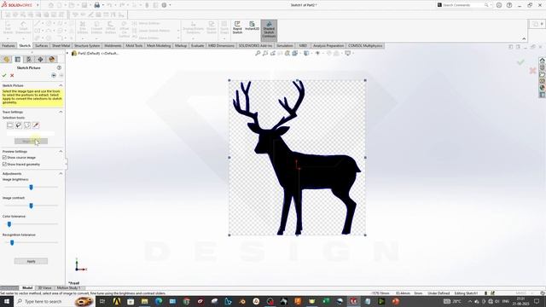Discard sketch via confirmation corner red X
Screen dimensions: 546x307
[x=532, y=71]
